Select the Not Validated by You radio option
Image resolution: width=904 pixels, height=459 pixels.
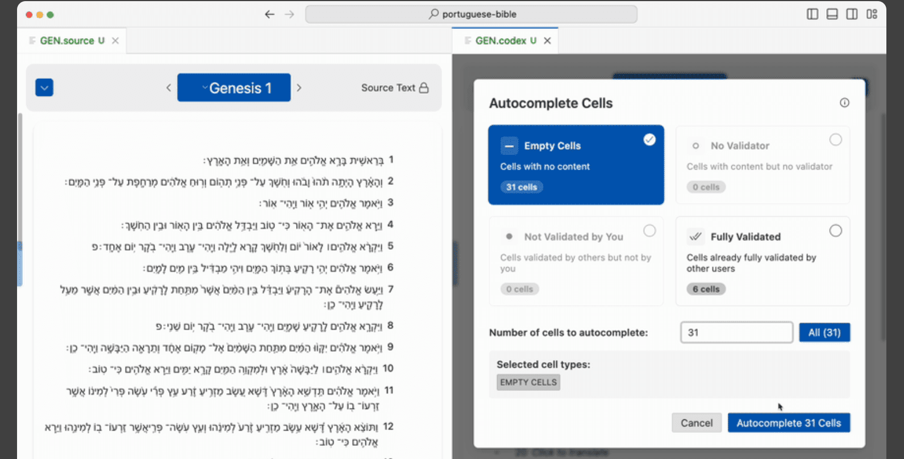click(x=649, y=230)
